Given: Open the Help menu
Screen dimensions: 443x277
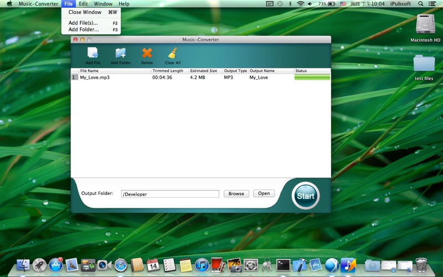Looking at the screenshot, I should pyautogui.click(x=123, y=4).
